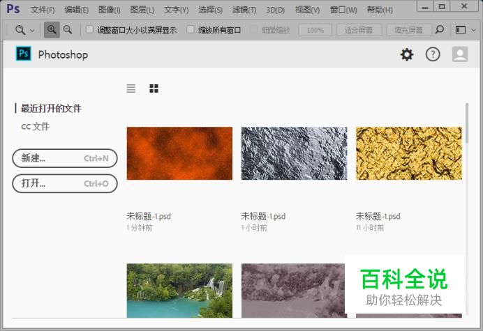
Task: Open the 编辑(E) menu
Action: [76, 10]
